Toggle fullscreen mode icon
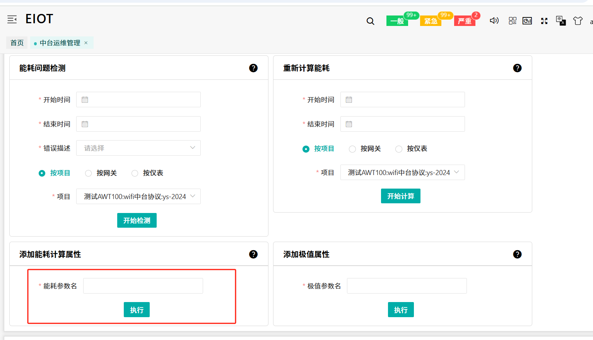The width and height of the screenshot is (593, 340). 544,21
